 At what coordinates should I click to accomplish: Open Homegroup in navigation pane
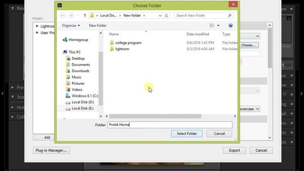click(x=78, y=40)
